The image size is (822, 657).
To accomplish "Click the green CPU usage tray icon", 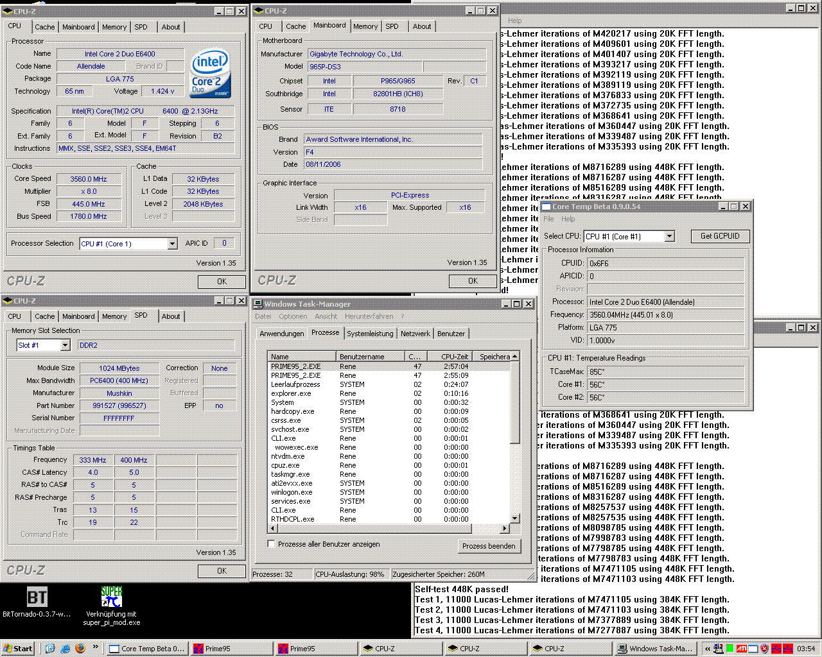I will point(730,649).
